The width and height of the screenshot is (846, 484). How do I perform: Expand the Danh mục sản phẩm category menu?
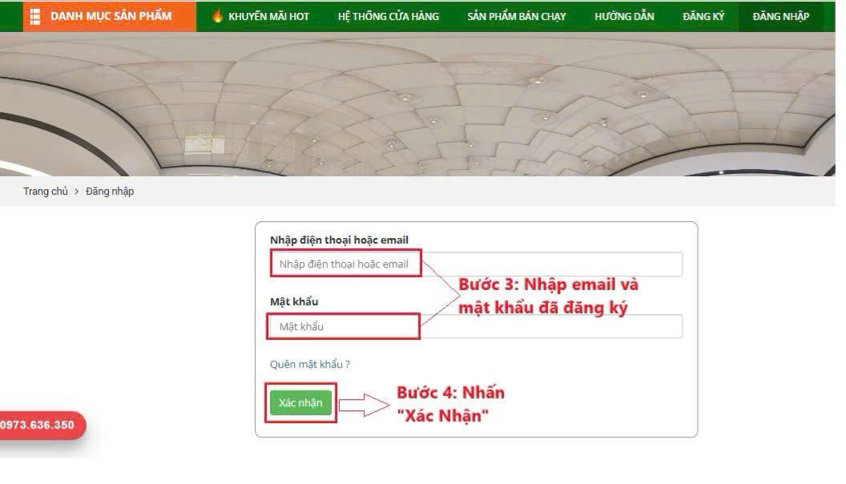click(x=110, y=16)
